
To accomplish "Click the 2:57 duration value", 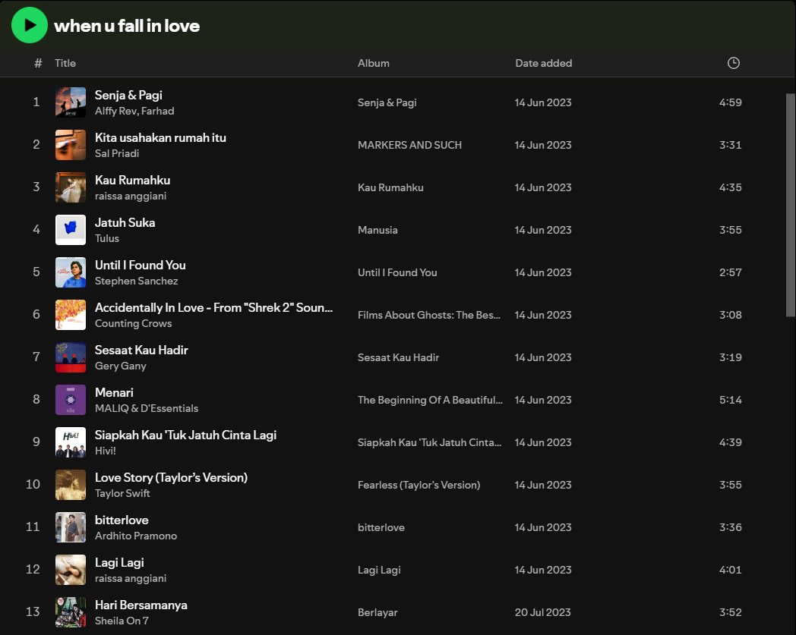I will (x=731, y=272).
